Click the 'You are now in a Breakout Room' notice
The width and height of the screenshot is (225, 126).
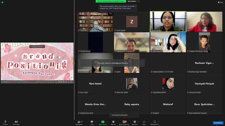pyautogui.click(x=112, y=63)
